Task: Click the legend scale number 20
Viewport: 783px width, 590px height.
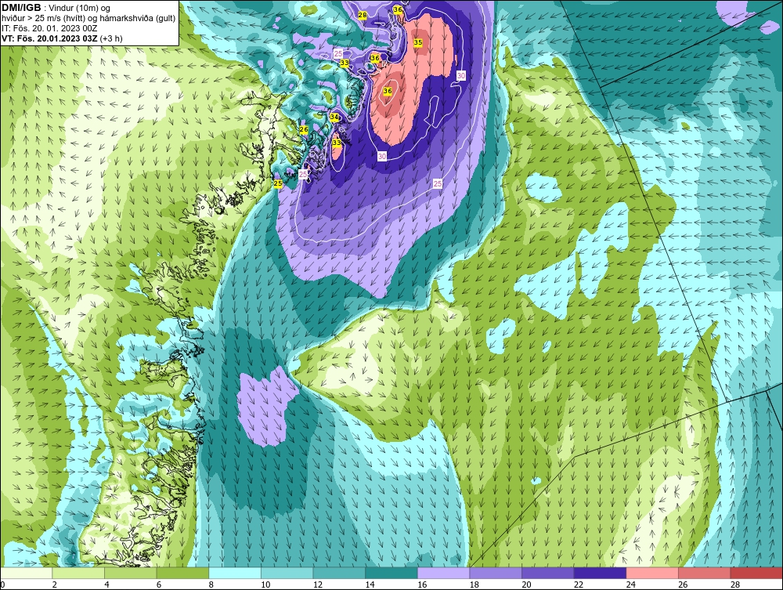Action: coord(526,585)
